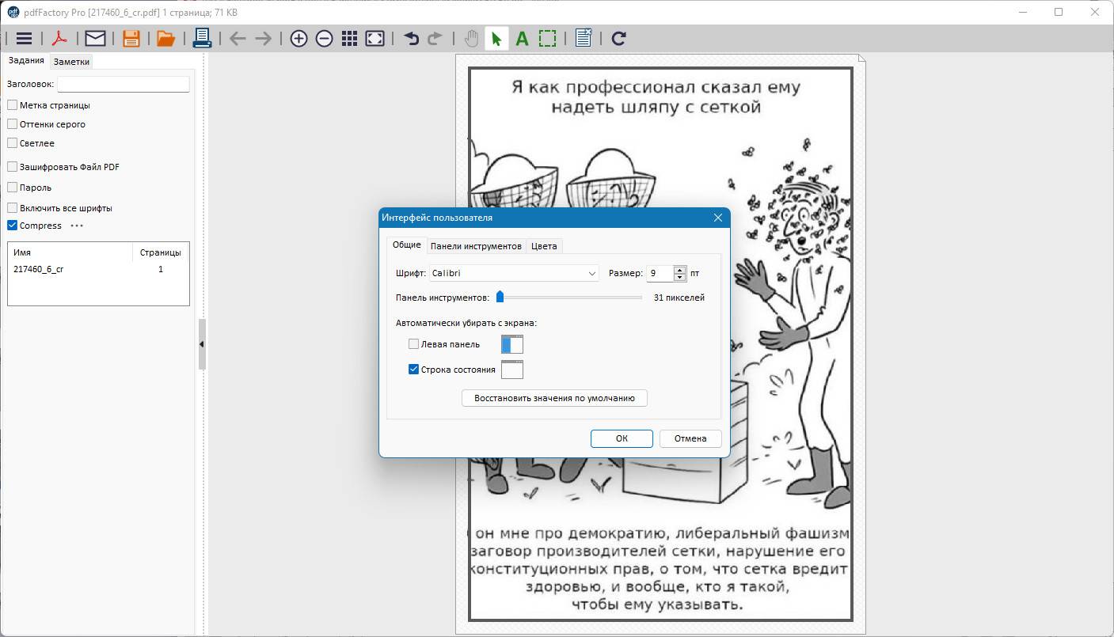Screen dimensions: 1114x637
Task: Click the Восстановить значения по умолчанию button
Action: point(554,398)
